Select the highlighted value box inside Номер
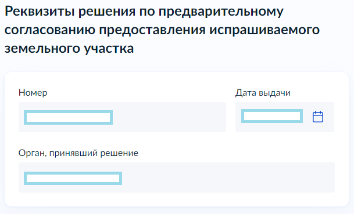The width and height of the screenshot is (354, 214). point(68,117)
